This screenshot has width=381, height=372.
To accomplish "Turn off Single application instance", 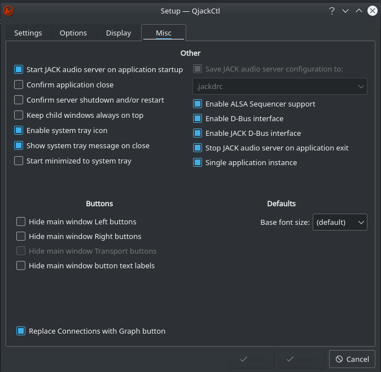I will [198, 163].
